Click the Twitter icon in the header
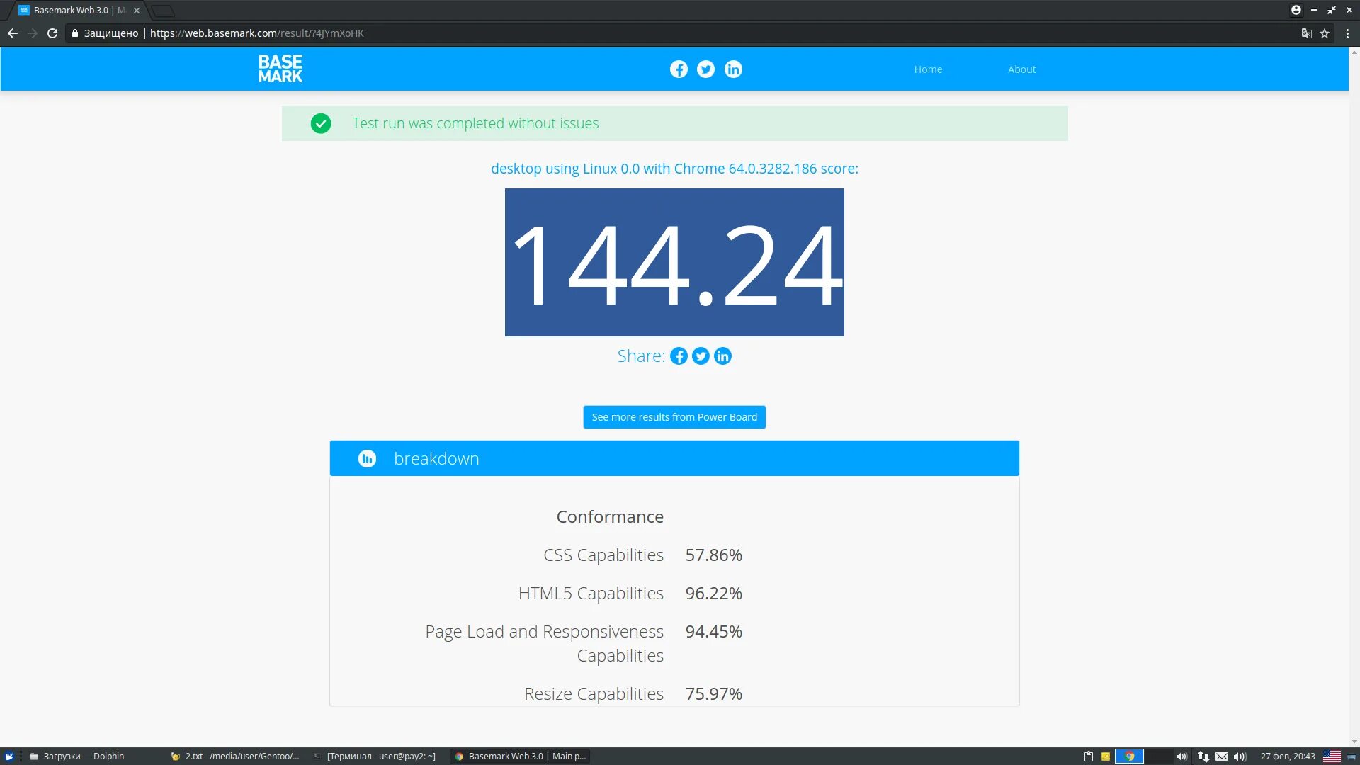This screenshot has width=1360, height=765. (x=705, y=69)
